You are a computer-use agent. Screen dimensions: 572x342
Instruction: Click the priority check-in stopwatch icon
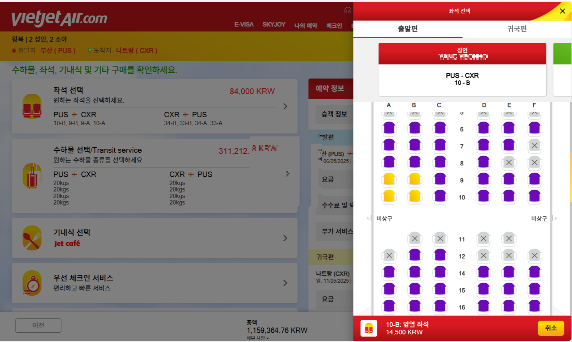(32, 283)
